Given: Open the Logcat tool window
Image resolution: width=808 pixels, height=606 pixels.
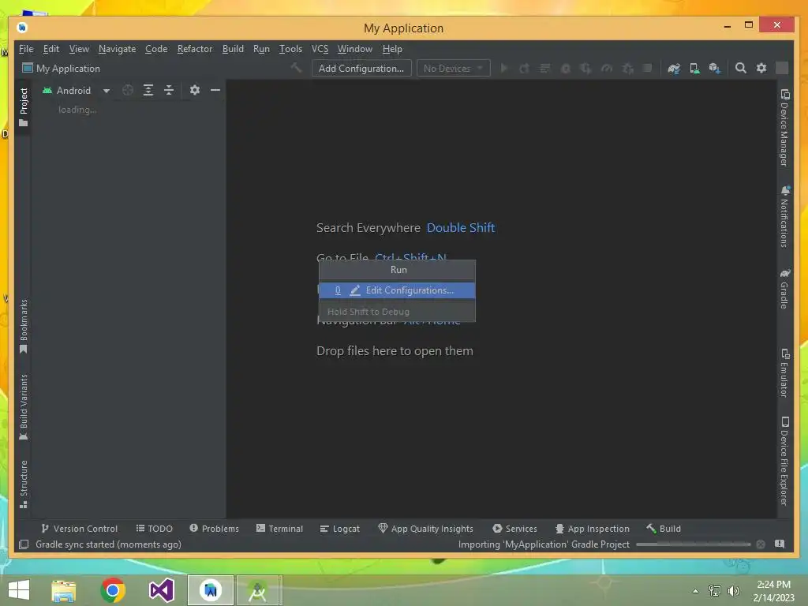Looking at the screenshot, I should coord(339,529).
